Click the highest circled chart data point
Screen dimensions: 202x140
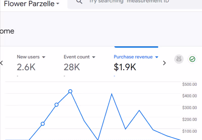[70, 91]
